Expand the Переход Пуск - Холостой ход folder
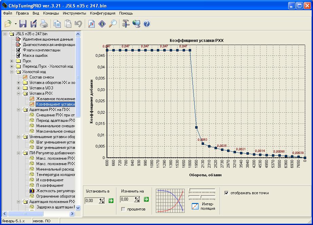Viewport: 313px width, 225px height. [12, 66]
